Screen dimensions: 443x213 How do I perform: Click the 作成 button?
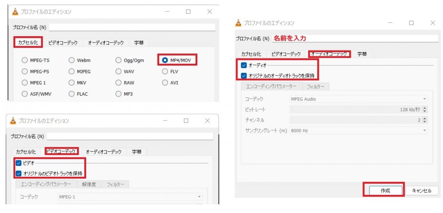click(385, 191)
